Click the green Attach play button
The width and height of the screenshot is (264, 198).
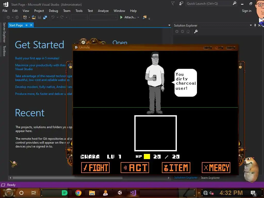(x=121, y=17)
